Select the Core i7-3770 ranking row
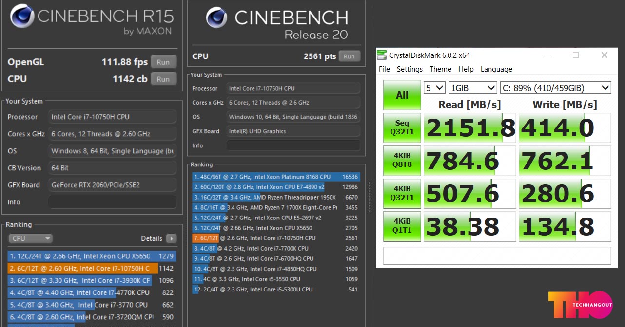This screenshot has height=327, width=625. [x=92, y=305]
